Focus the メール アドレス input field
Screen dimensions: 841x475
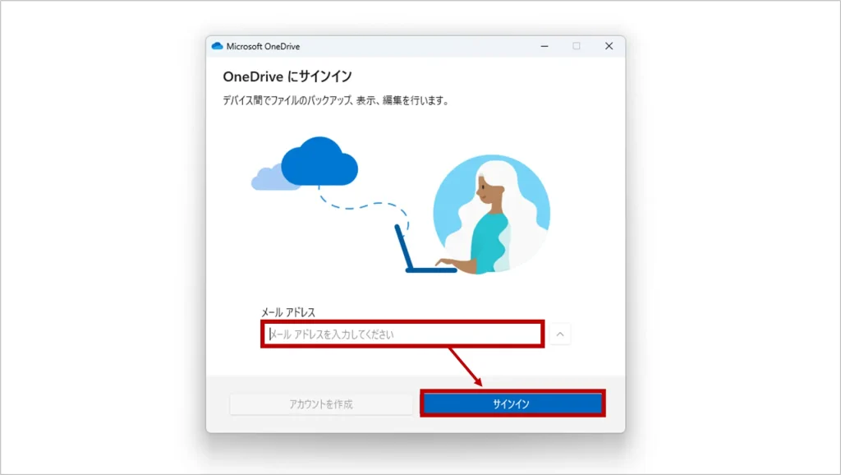[x=402, y=334]
